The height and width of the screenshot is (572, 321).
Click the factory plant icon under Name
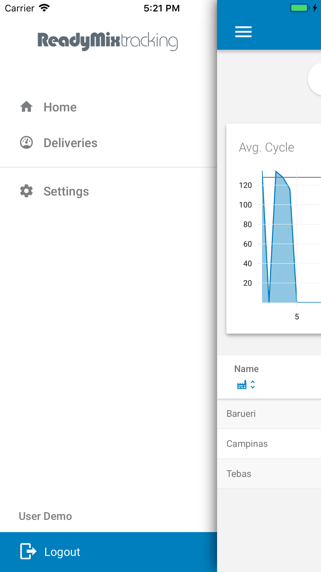(242, 385)
